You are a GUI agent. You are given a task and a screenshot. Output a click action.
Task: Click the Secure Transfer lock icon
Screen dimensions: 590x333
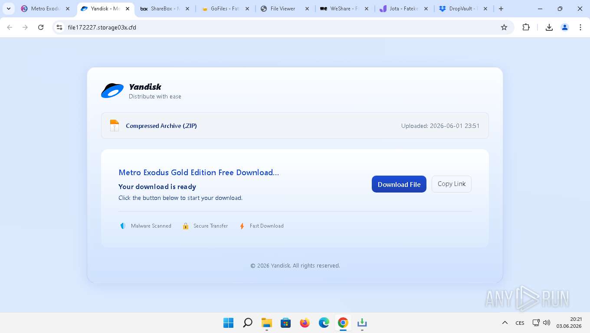186,226
